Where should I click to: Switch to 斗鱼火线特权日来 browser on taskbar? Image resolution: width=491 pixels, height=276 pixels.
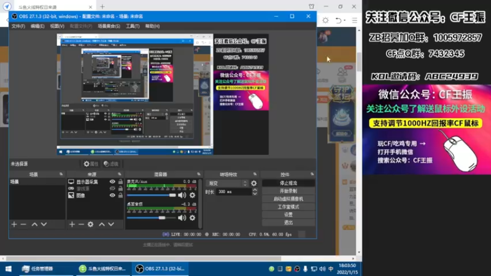pos(102,269)
